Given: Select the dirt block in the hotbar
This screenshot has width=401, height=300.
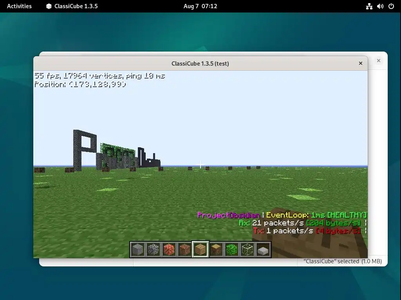Looking at the screenshot, I should coord(185,249).
